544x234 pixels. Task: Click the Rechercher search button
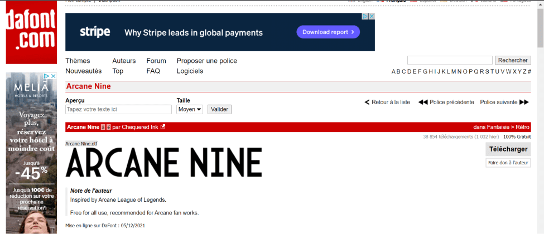[513, 60]
